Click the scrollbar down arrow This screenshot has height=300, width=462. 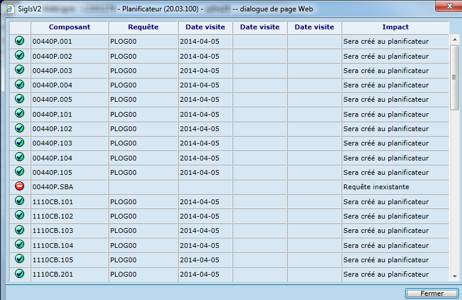tap(455, 275)
